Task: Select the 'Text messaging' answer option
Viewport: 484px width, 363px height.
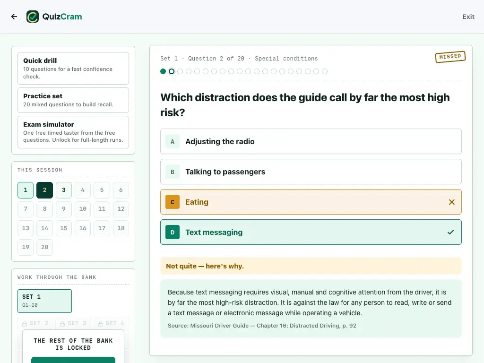Action: click(x=311, y=232)
